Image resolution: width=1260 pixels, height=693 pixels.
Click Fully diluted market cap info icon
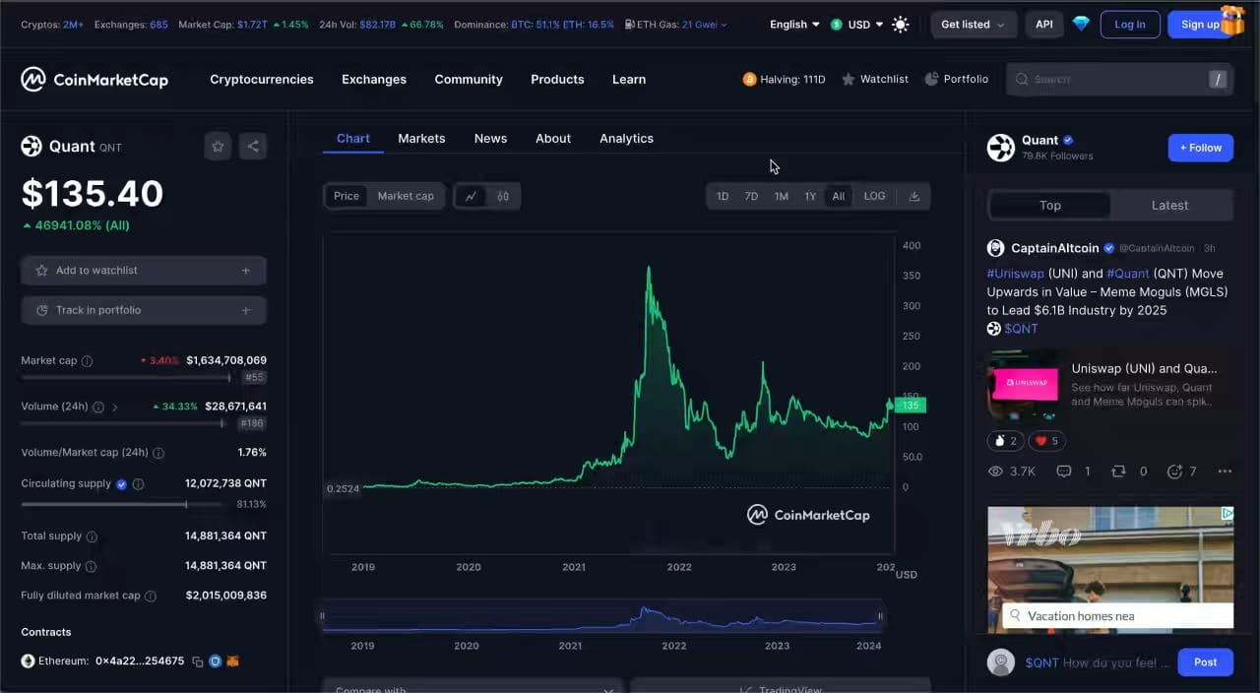click(x=151, y=596)
